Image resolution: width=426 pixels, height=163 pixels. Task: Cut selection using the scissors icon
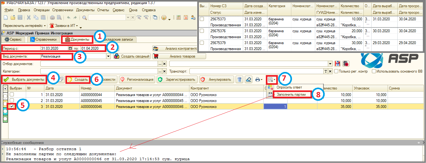click(x=29, y=18)
